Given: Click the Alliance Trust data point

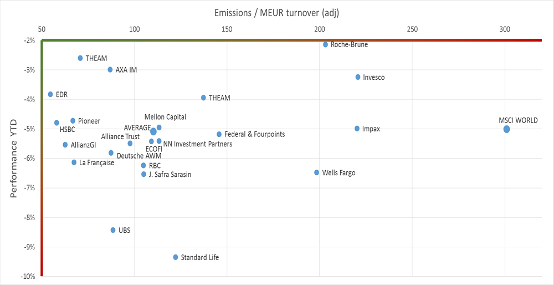Looking at the screenshot, I should pyautogui.click(x=130, y=143).
